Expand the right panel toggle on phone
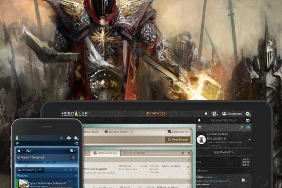This screenshot has width=282, height=188. click(76, 143)
